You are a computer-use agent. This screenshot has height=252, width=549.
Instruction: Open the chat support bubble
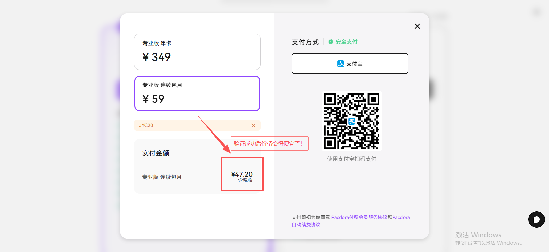click(x=536, y=219)
